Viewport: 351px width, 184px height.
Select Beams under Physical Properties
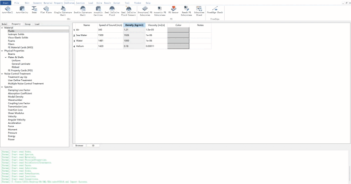tap(12, 54)
